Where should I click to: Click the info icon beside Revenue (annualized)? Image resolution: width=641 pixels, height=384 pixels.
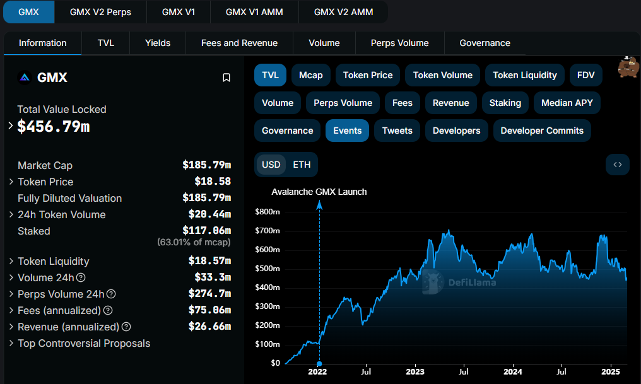coord(126,327)
